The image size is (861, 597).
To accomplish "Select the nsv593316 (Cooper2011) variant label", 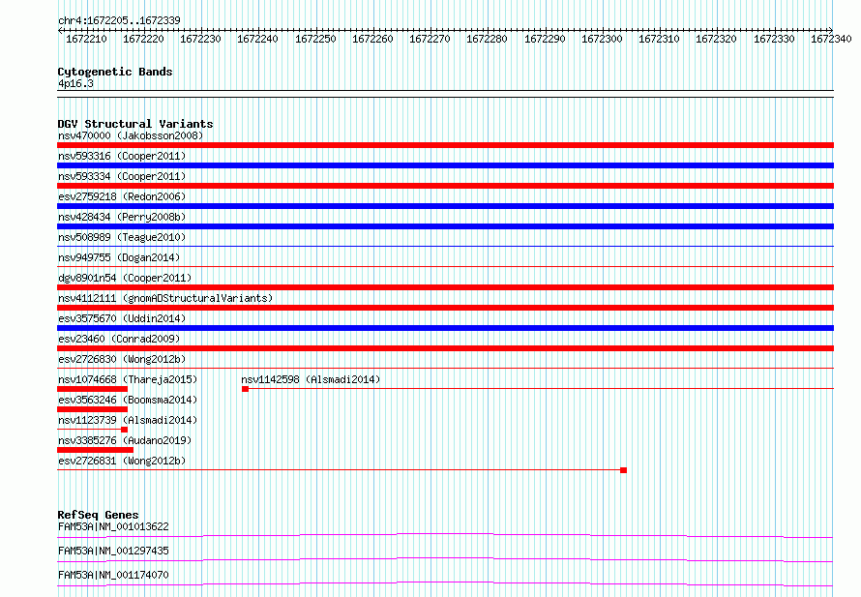I will click(122, 156).
